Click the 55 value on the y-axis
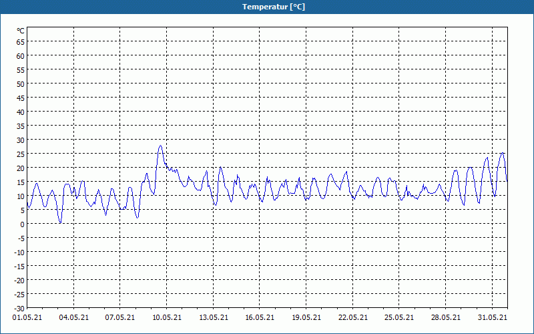The width and height of the screenshot is (534, 334). click(x=21, y=70)
